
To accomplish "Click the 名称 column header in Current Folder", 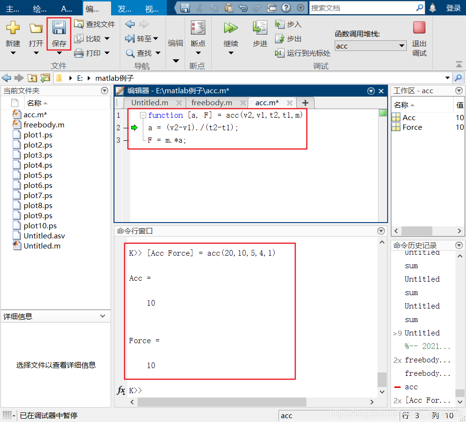I will (x=34, y=103).
